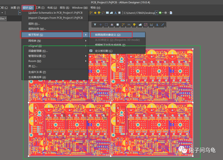The image size is (223, 160).
Task: Click the green back navigation arrow
Action: pos(160,13)
